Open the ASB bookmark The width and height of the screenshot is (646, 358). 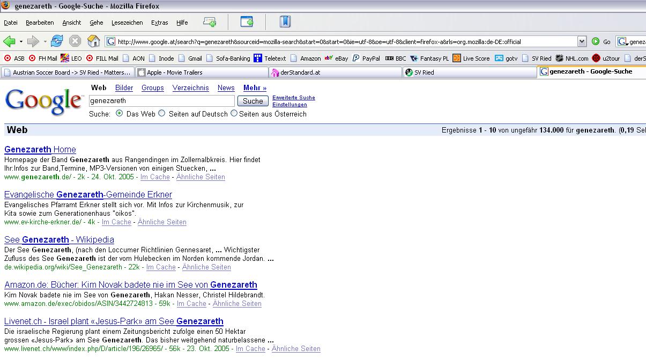tap(14, 59)
